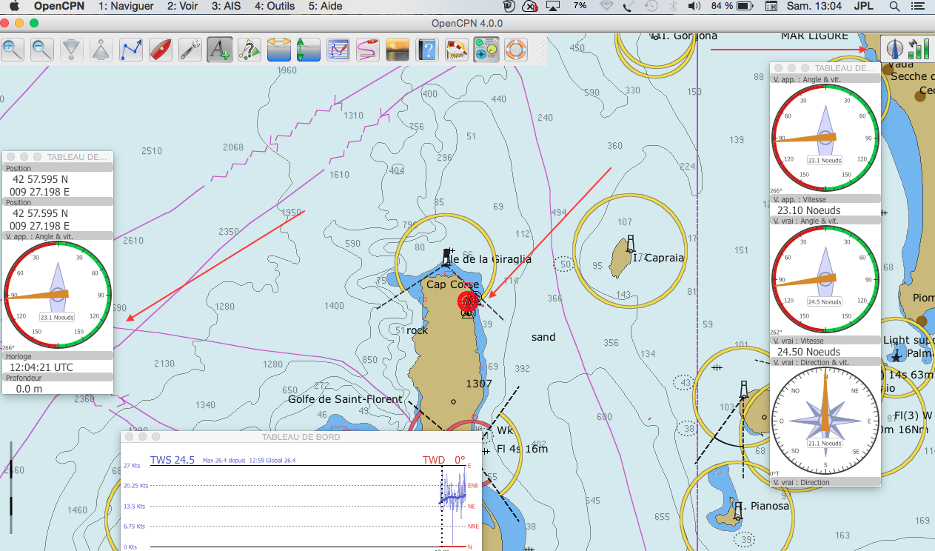
Task: Open the Naviguer menu
Action: pos(126,6)
